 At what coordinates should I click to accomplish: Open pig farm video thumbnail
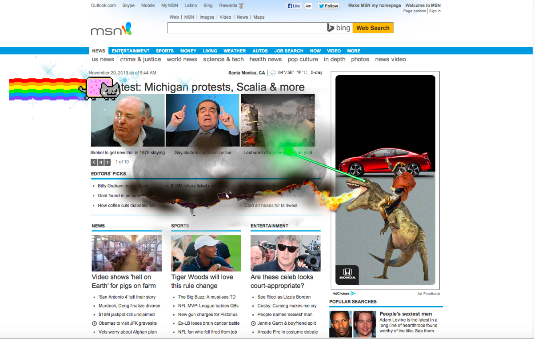[127, 253]
